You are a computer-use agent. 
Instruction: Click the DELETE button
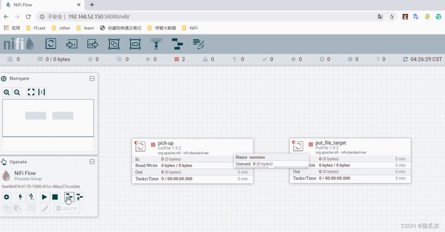[x=67, y=208]
